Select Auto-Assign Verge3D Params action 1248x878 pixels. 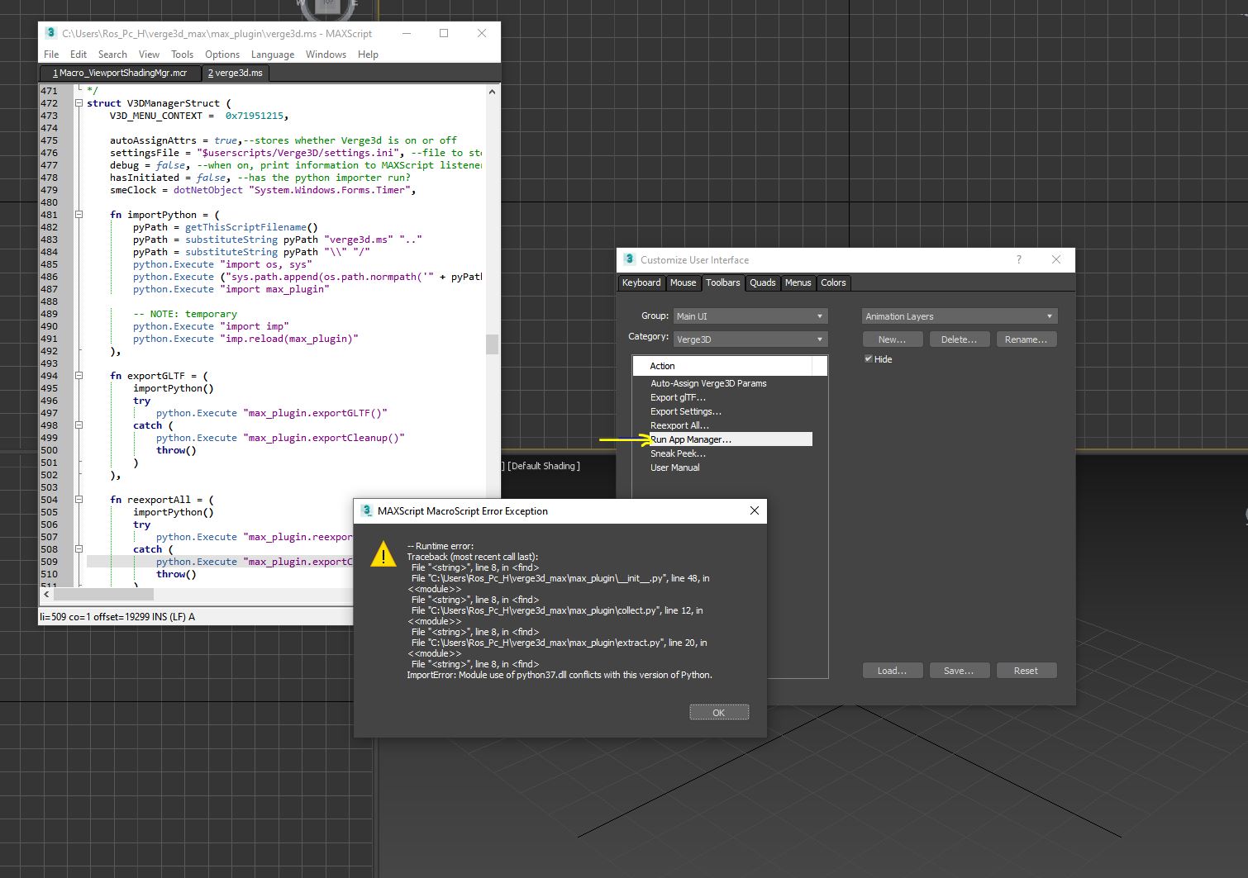pos(708,383)
